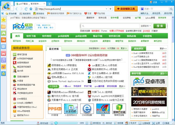The height and width of the screenshot is (125, 175).
Task: Open the pc6 安卓市场 banner
Action: pyautogui.click(x=149, y=81)
